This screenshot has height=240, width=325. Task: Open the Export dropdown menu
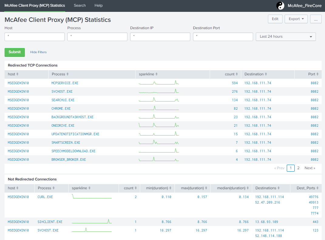point(296,19)
